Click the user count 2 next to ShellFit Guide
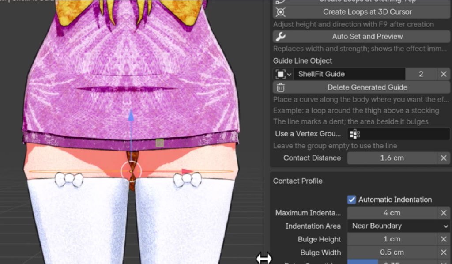 (x=421, y=74)
